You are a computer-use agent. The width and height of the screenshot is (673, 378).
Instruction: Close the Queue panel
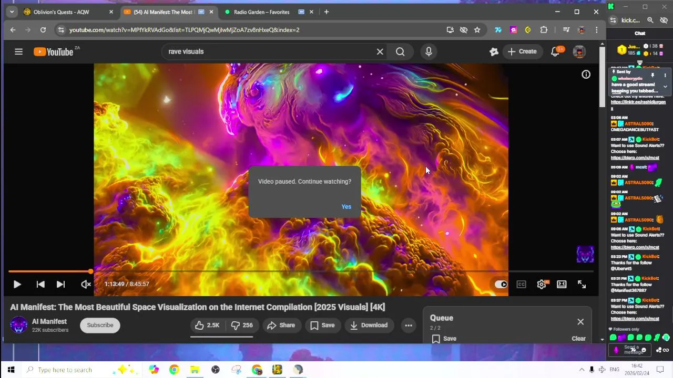point(580,321)
